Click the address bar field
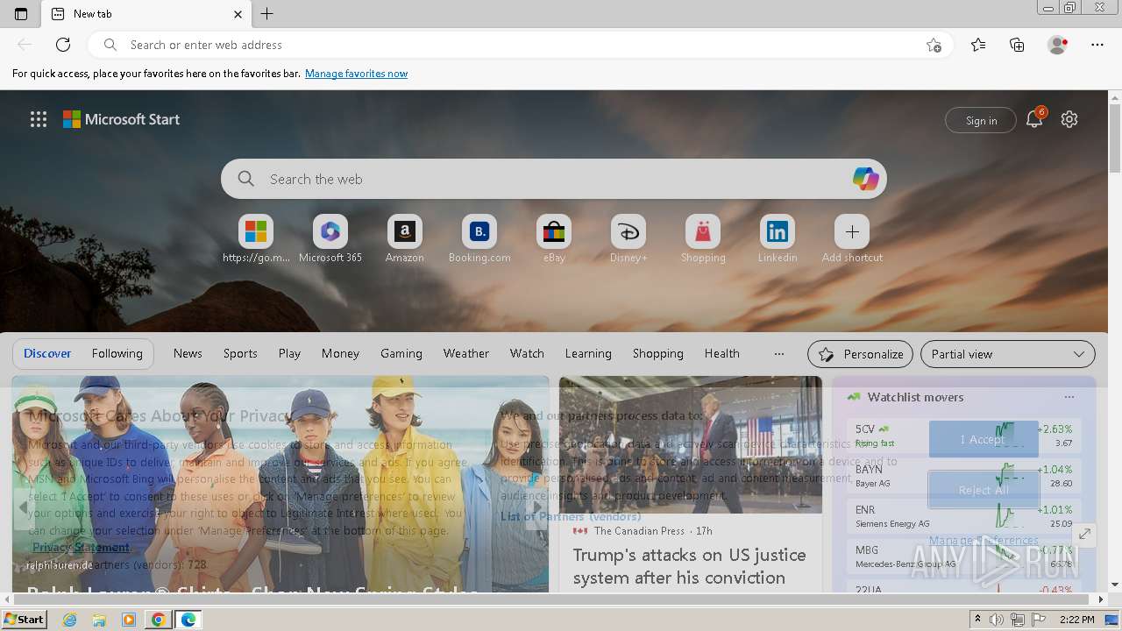This screenshot has width=1122, height=631. point(522,45)
